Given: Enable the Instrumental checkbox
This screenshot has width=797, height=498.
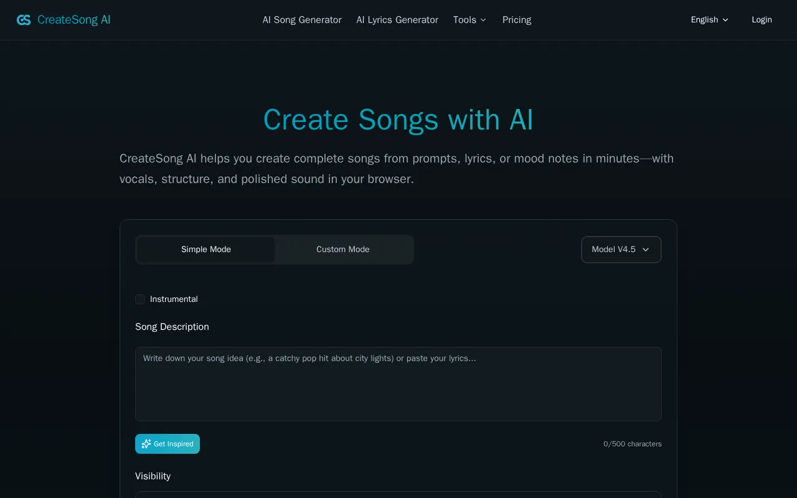Looking at the screenshot, I should point(140,299).
